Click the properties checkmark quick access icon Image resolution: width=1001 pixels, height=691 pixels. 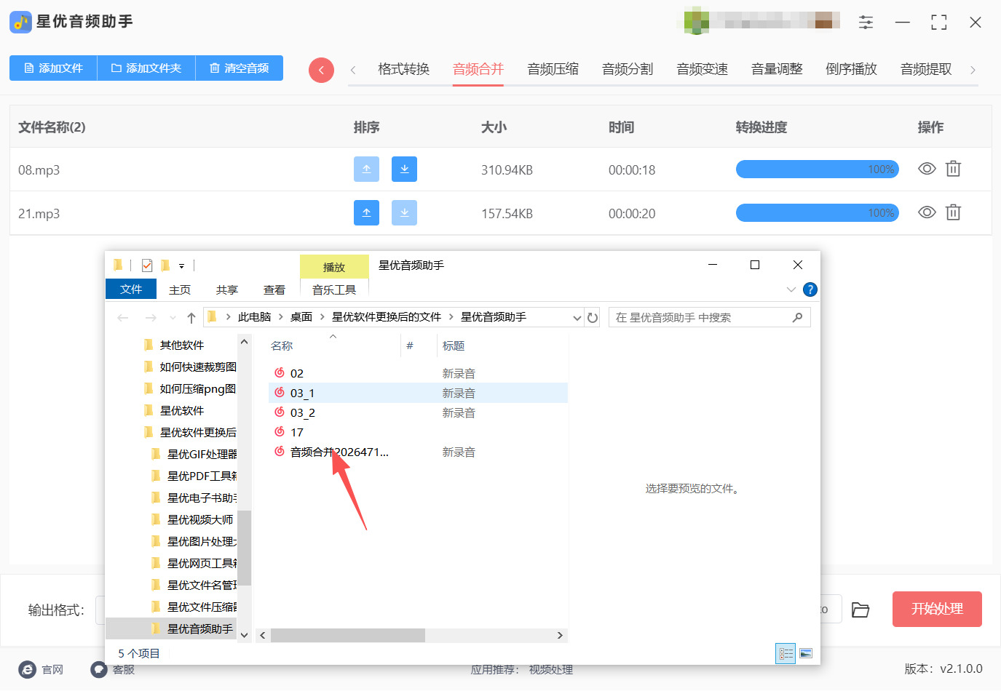[147, 265]
